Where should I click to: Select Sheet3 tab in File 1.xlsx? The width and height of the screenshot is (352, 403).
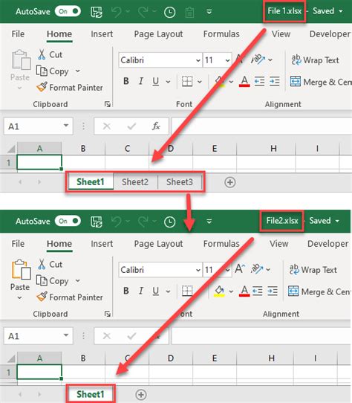(180, 182)
